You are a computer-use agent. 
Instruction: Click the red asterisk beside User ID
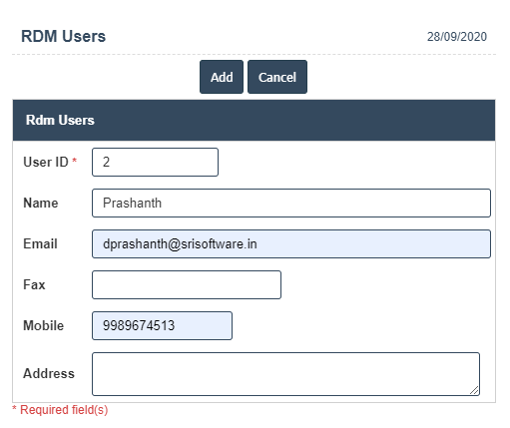pos(75,161)
